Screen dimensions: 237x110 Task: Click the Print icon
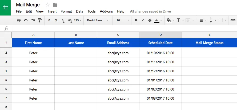click(x=19, y=20)
